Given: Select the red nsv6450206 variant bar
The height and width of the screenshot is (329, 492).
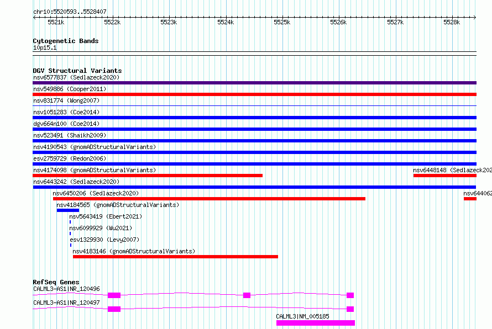Looking at the screenshot, I should [x=210, y=199].
